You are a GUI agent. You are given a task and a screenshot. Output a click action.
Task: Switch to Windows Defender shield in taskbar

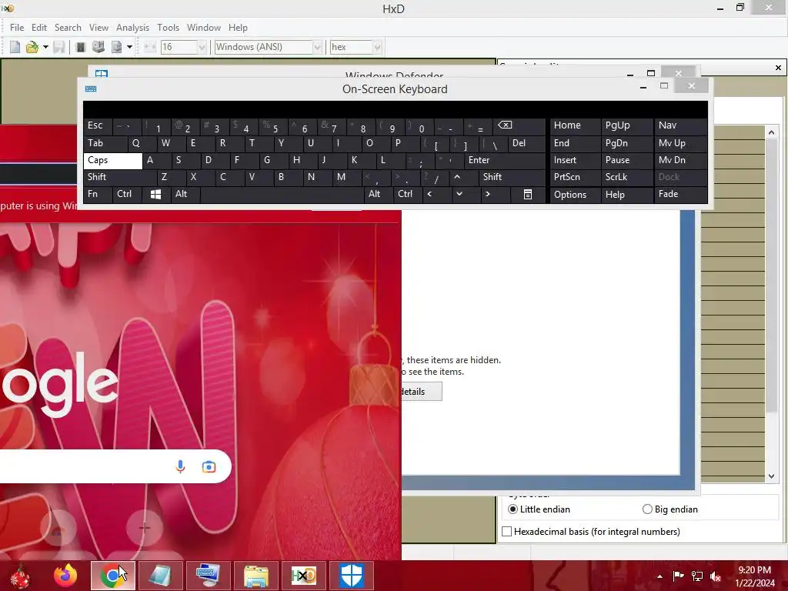point(352,576)
